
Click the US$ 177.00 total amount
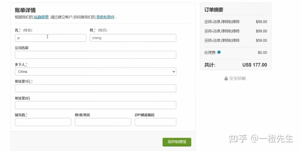point(254,65)
